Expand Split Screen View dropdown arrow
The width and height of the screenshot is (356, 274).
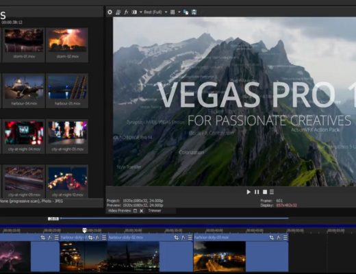pos(140,12)
